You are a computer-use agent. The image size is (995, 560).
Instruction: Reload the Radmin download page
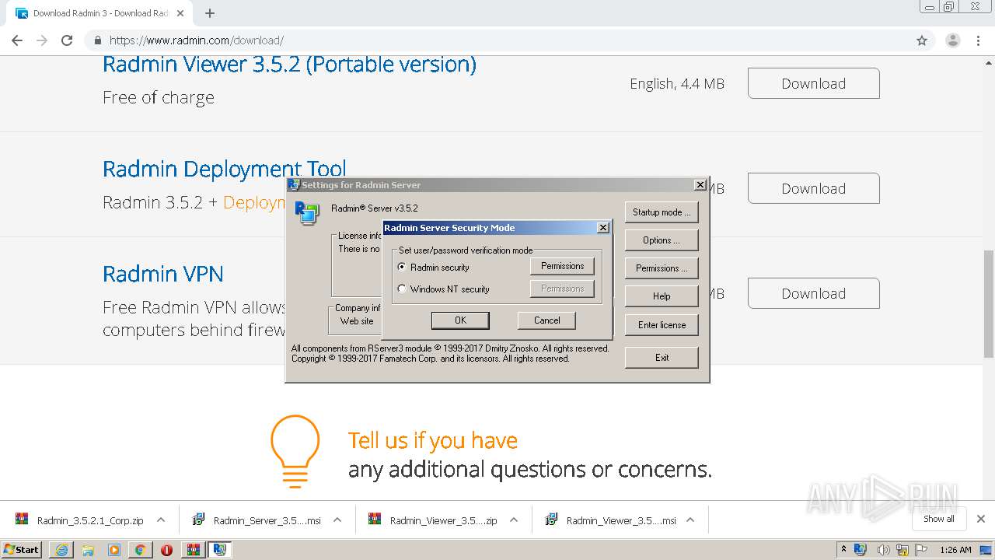[67, 40]
